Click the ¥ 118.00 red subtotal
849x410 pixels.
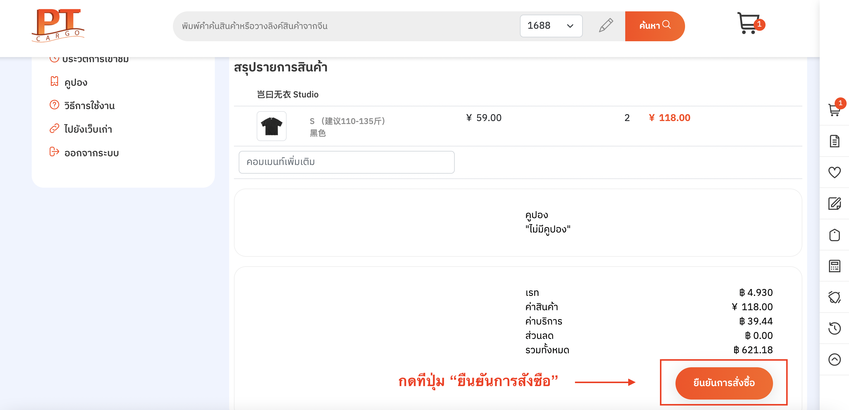pyautogui.click(x=670, y=118)
